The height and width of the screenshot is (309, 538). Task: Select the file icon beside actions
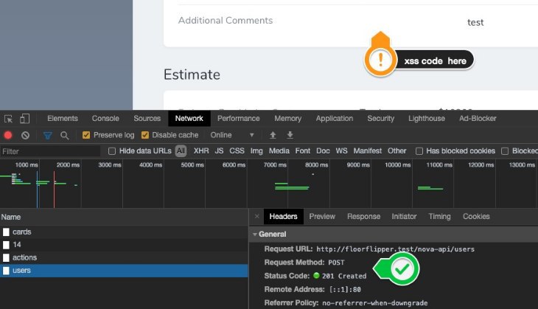point(6,258)
